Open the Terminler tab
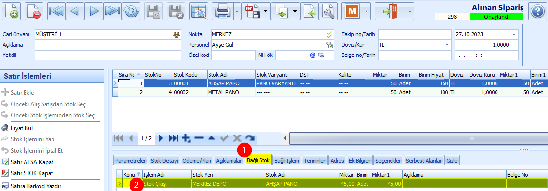 point(315,161)
